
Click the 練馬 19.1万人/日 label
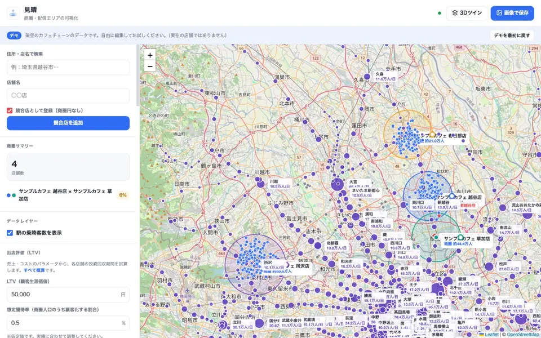click(374, 298)
